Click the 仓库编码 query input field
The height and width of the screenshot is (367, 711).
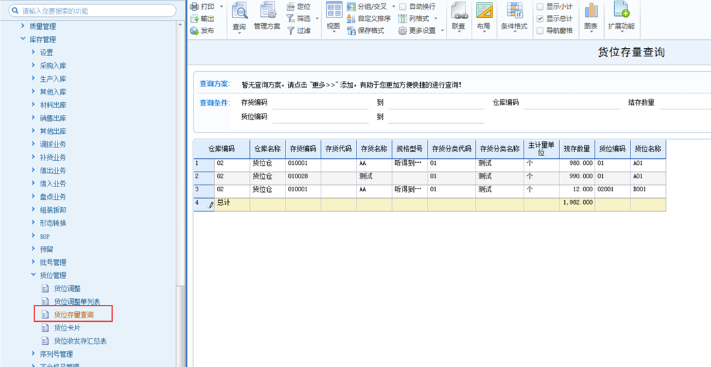click(572, 103)
